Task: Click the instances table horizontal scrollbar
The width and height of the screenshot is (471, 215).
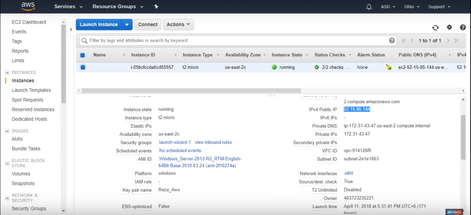Action: [x=191, y=90]
